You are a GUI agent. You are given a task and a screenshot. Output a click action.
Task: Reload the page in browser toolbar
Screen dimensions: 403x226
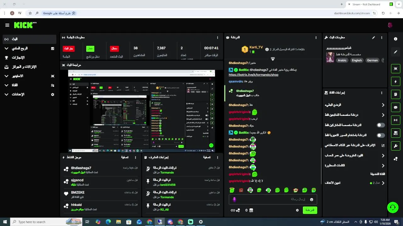[383, 13]
